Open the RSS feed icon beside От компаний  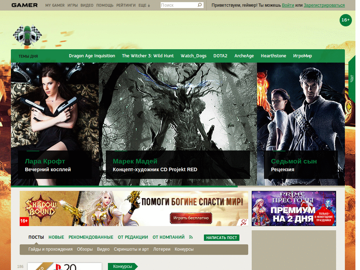(191, 237)
